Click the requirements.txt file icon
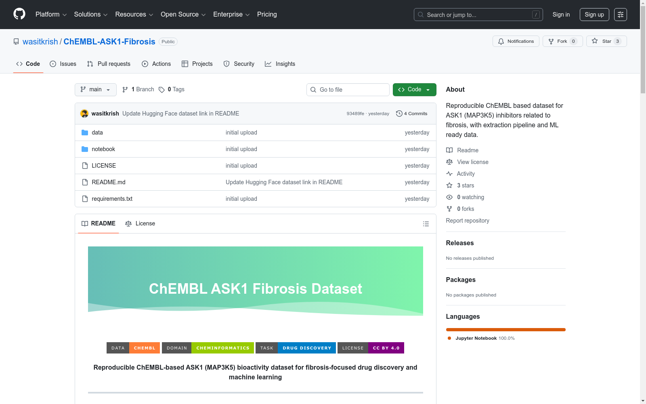Image resolution: width=646 pixels, height=404 pixels. click(x=85, y=199)
